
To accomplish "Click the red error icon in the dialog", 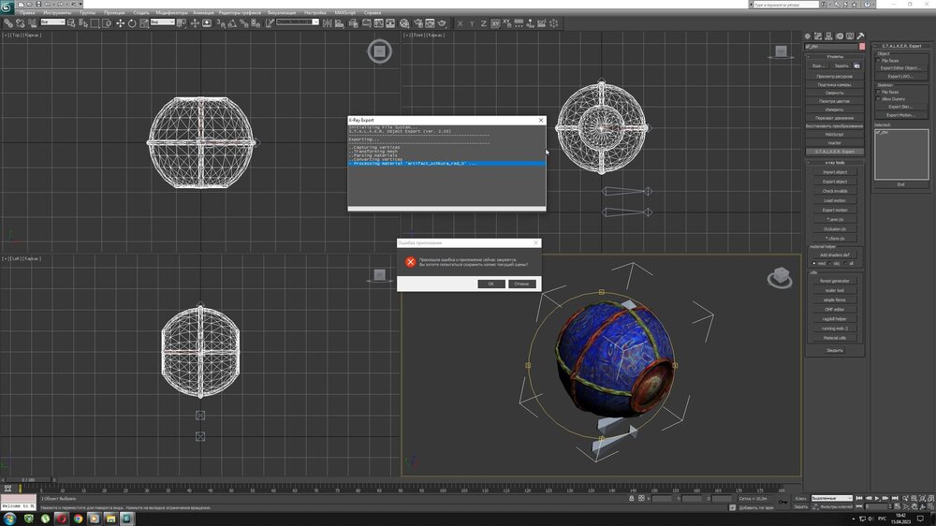I will point(410,262).
